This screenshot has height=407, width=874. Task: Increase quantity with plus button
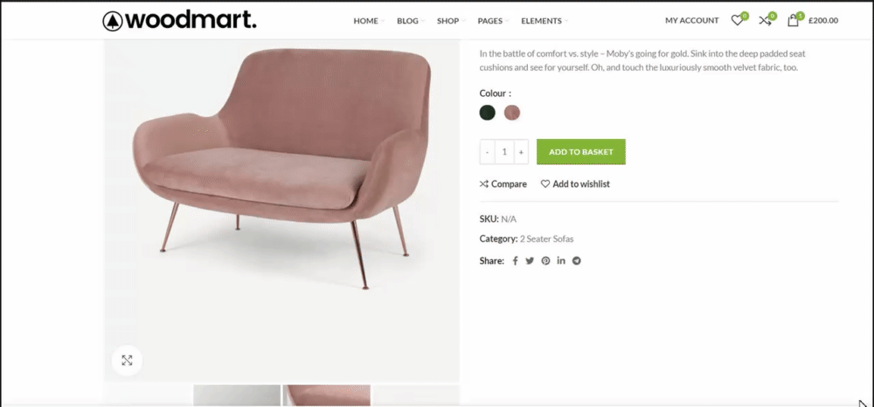click(521, 152)
